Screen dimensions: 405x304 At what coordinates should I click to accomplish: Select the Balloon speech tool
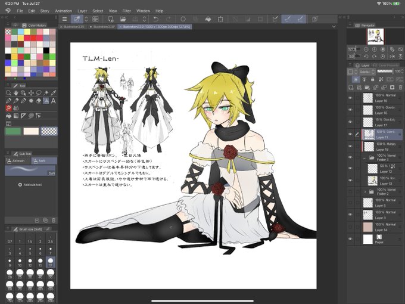[x=31, y=116]
